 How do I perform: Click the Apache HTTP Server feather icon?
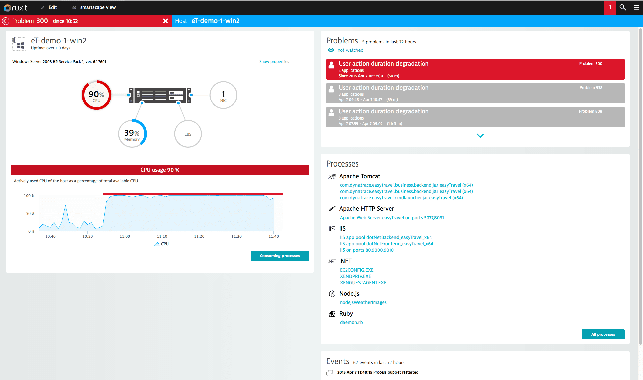coord(332,209)
